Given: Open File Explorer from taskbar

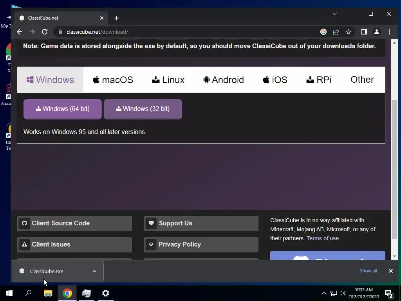Looking at the screenshot, I should point(48,293).
